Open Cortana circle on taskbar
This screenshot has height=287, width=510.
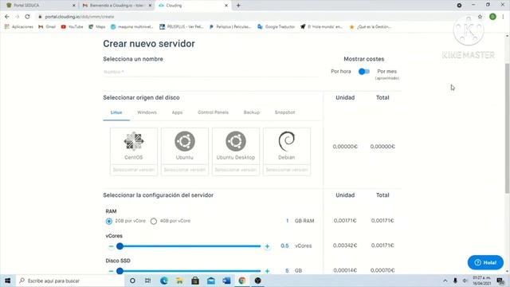pyautogui.click(x=132, y=281)
